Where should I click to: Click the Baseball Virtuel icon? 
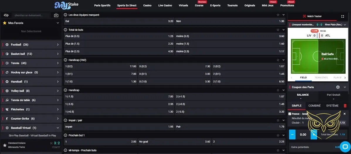(7, 128)
